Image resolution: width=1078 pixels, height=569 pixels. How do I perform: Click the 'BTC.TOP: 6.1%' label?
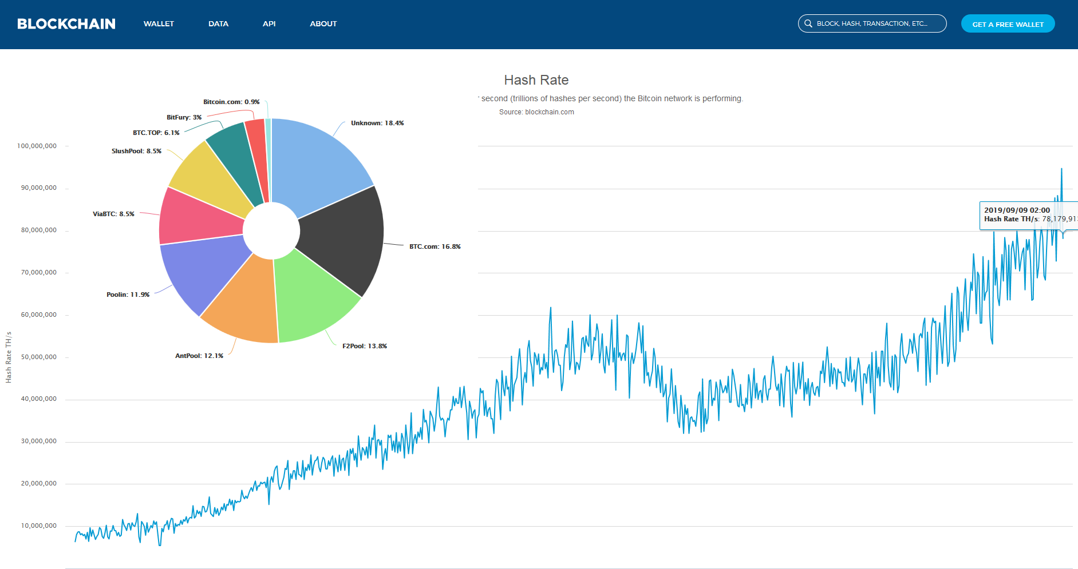156,133
